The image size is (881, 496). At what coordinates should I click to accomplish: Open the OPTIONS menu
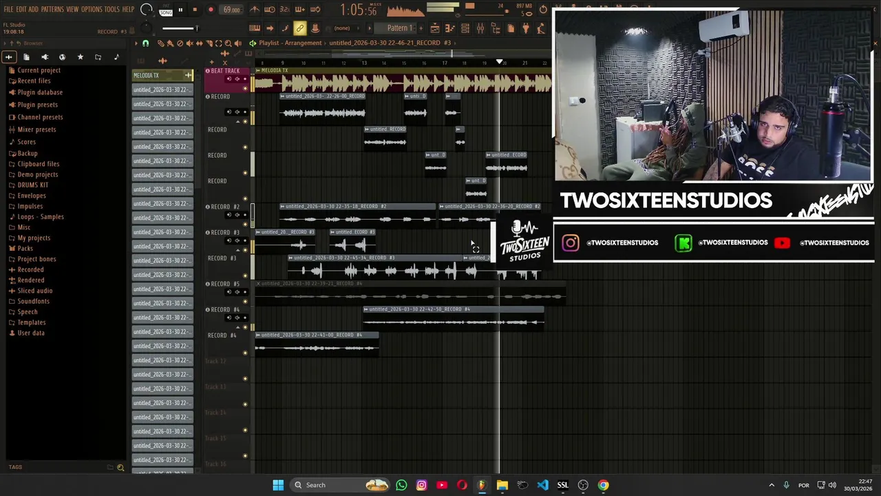[92, 10]
